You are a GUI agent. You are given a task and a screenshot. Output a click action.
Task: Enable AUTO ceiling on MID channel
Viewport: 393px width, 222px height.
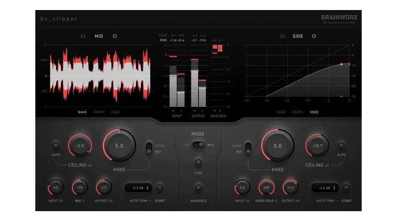tap(56, 145)
